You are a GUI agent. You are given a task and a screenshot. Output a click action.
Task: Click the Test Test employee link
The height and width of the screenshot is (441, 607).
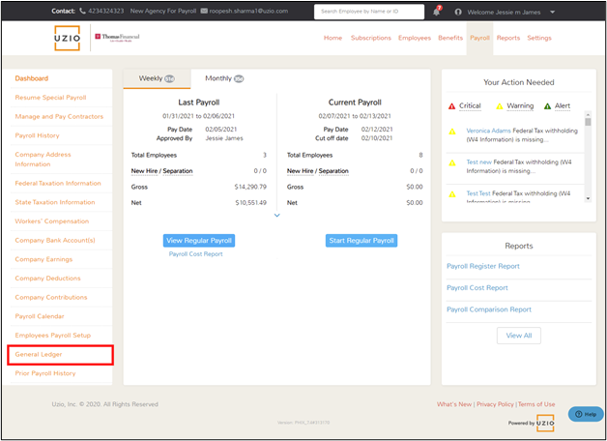478,193
